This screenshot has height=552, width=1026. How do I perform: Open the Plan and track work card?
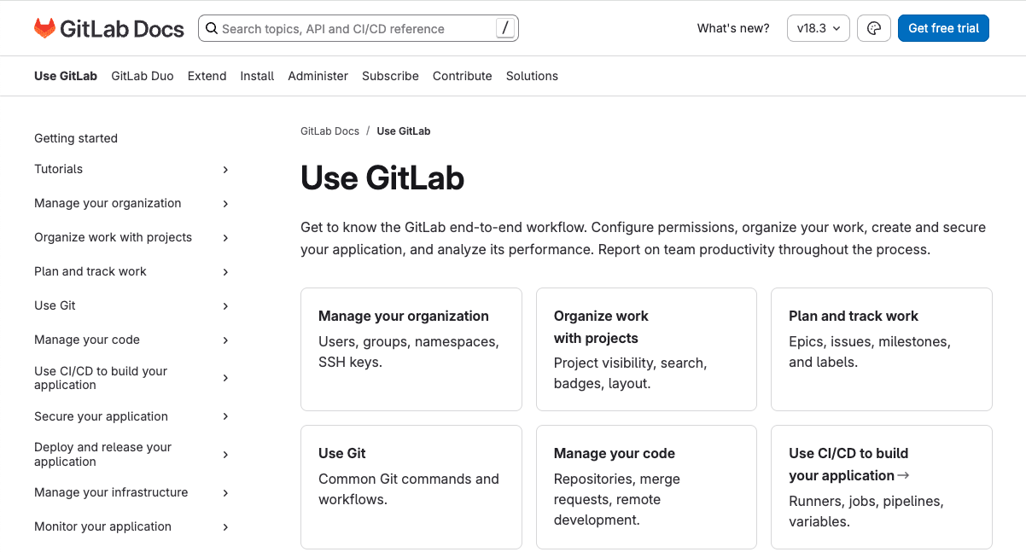[882, 349]
